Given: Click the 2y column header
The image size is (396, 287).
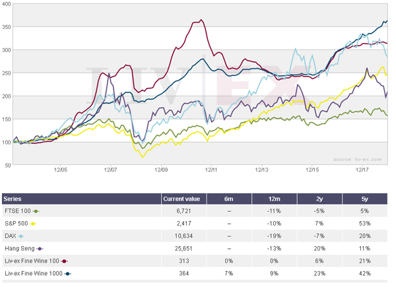Looking at the screenshot, I should coord(319,199).
